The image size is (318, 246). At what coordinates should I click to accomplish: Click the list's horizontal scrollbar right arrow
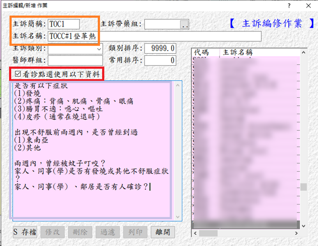tap(297, 233)
